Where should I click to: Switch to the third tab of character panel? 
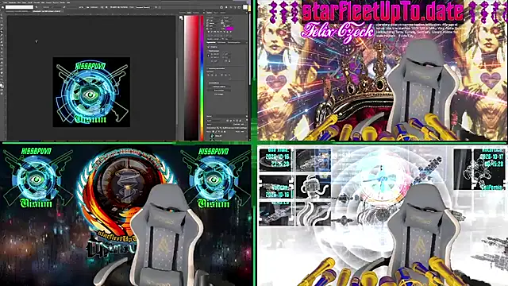(x=223, y=13)
